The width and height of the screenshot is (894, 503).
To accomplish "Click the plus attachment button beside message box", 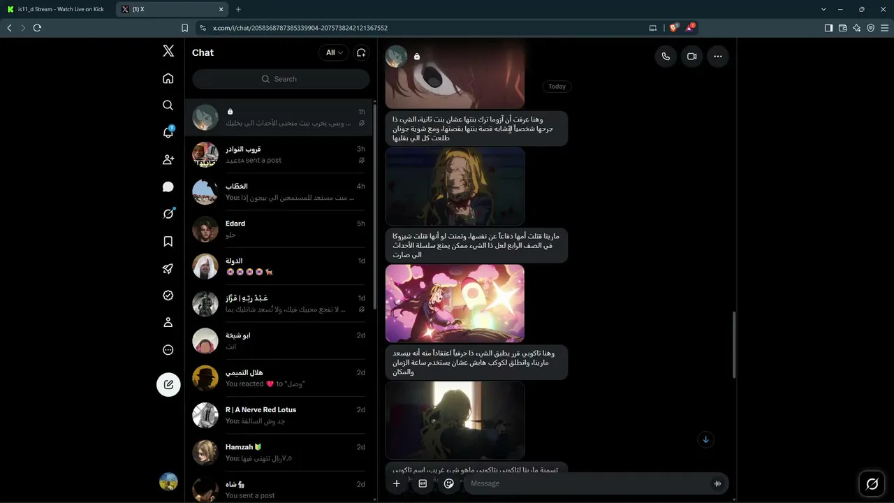I will pyautogui.click(x=397, y=483).
